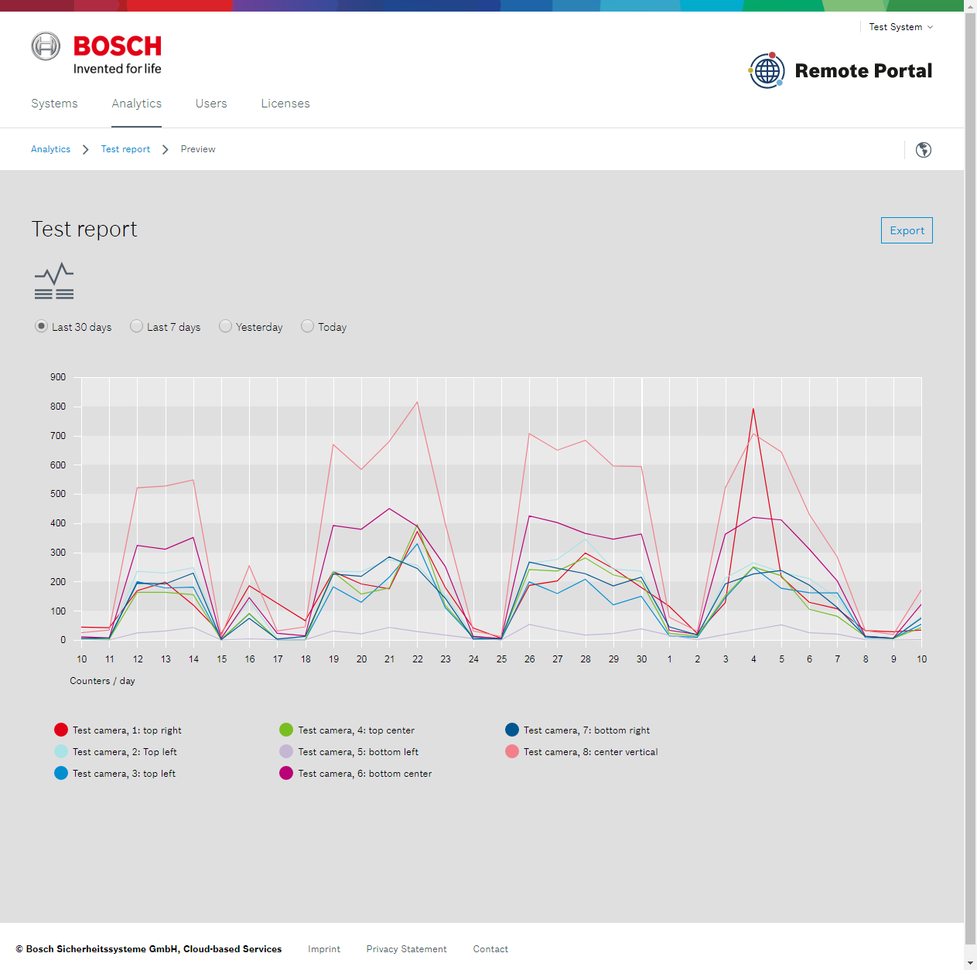Image resolution: width=977 pixels, height=970 pixels.
Task: Export the Test report
Action: [x=907, y=230]
